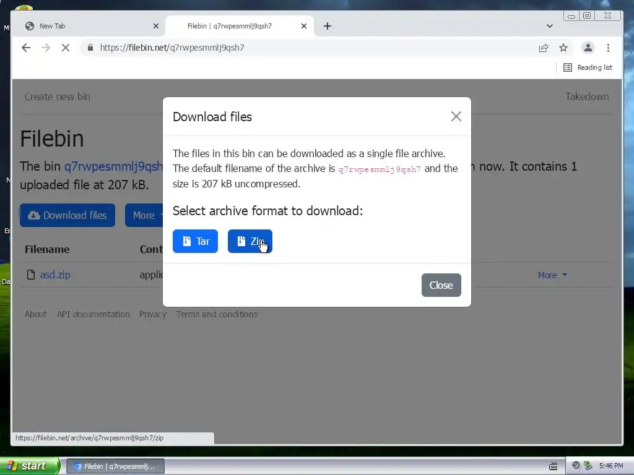
Task: Select the Filebin taskbar button
Action: click(x=115, y=466)
